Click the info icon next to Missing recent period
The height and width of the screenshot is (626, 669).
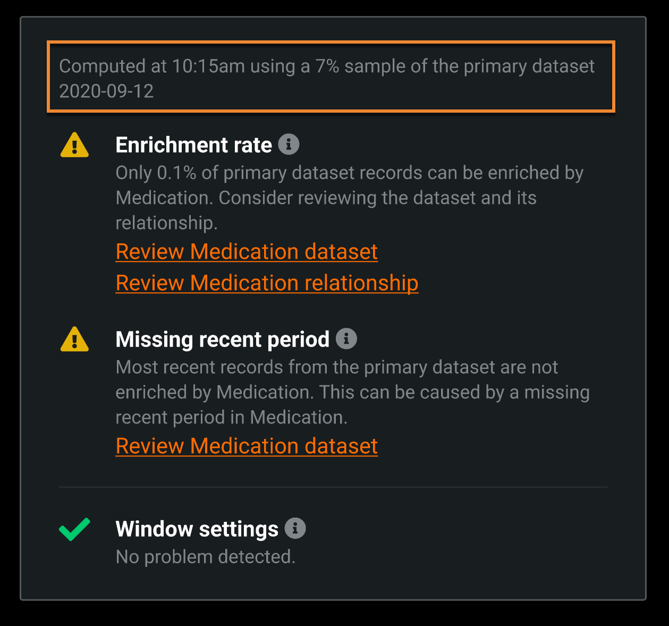[x=346, y=339]
